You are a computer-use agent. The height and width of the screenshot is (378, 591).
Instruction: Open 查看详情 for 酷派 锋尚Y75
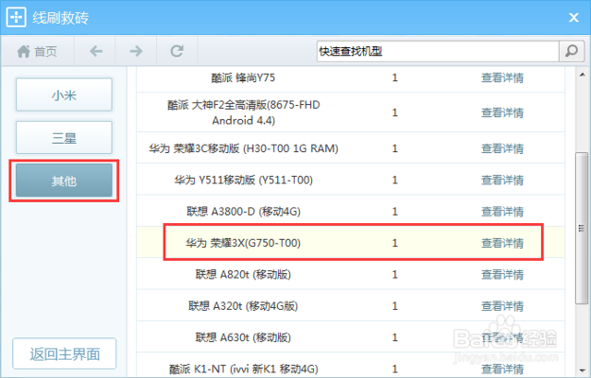(502, 77)
